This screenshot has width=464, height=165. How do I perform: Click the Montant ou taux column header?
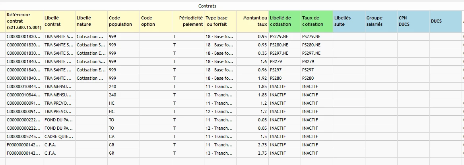(252, 21)
